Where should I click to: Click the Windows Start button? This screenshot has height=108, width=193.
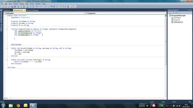(x=3, y=105)
